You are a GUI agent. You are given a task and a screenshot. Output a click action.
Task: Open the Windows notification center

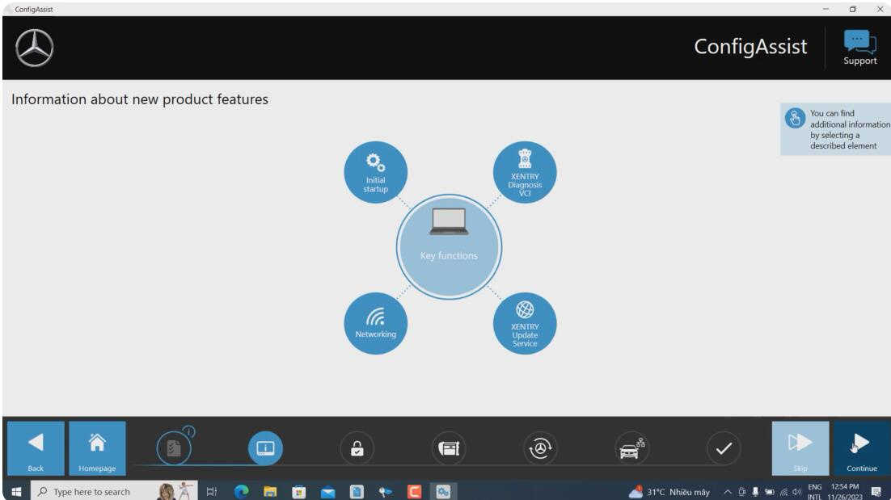coord(876,491)
